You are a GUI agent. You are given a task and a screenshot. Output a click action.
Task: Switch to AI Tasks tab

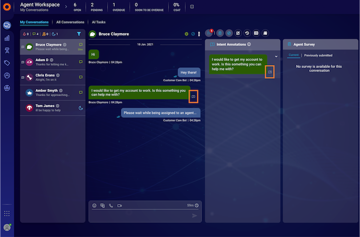pyautogui.click(x=99, y=22)
